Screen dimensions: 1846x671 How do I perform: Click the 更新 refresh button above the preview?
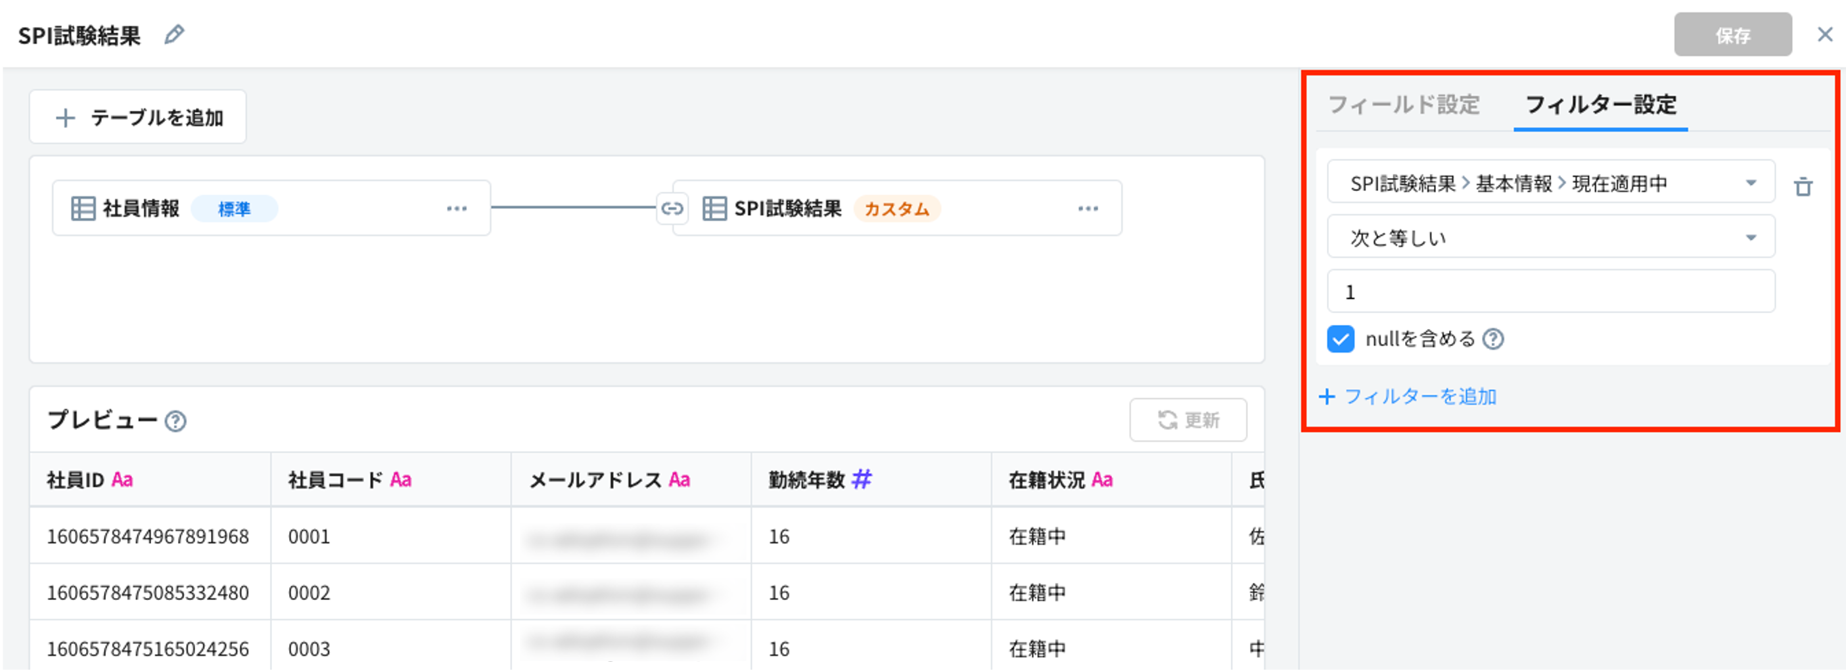pyautogui.click(x=1188, y=420)
